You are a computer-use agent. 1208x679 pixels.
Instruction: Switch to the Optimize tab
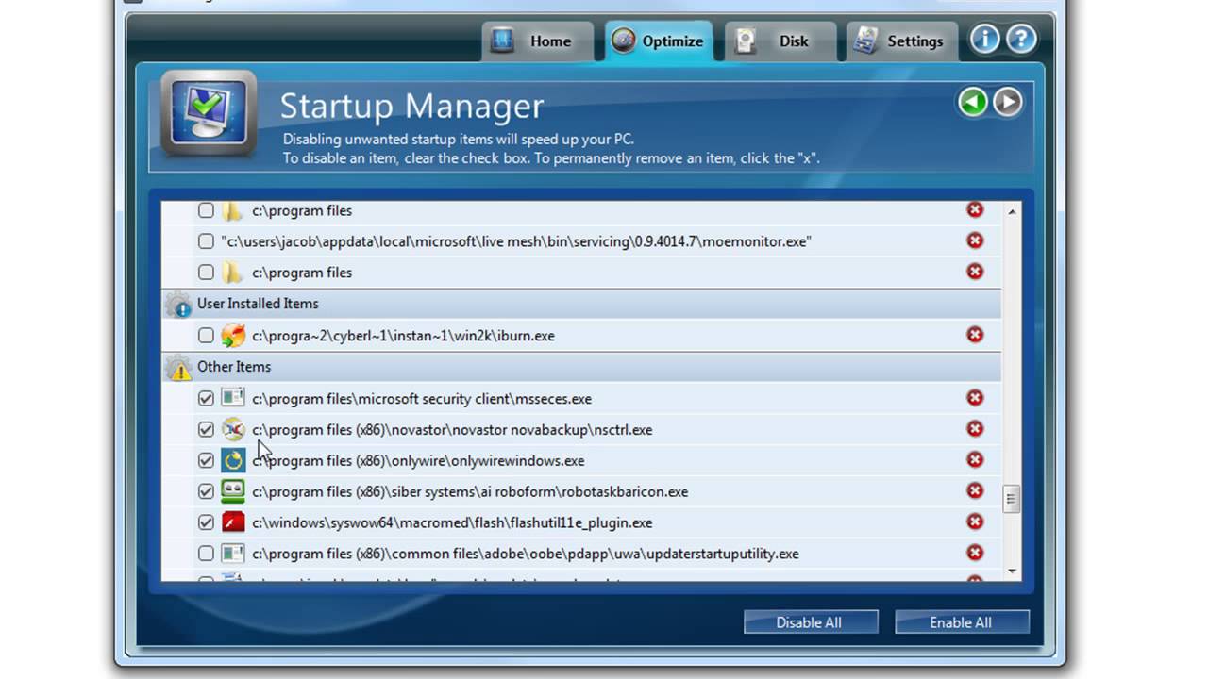[x=659, y=41]
